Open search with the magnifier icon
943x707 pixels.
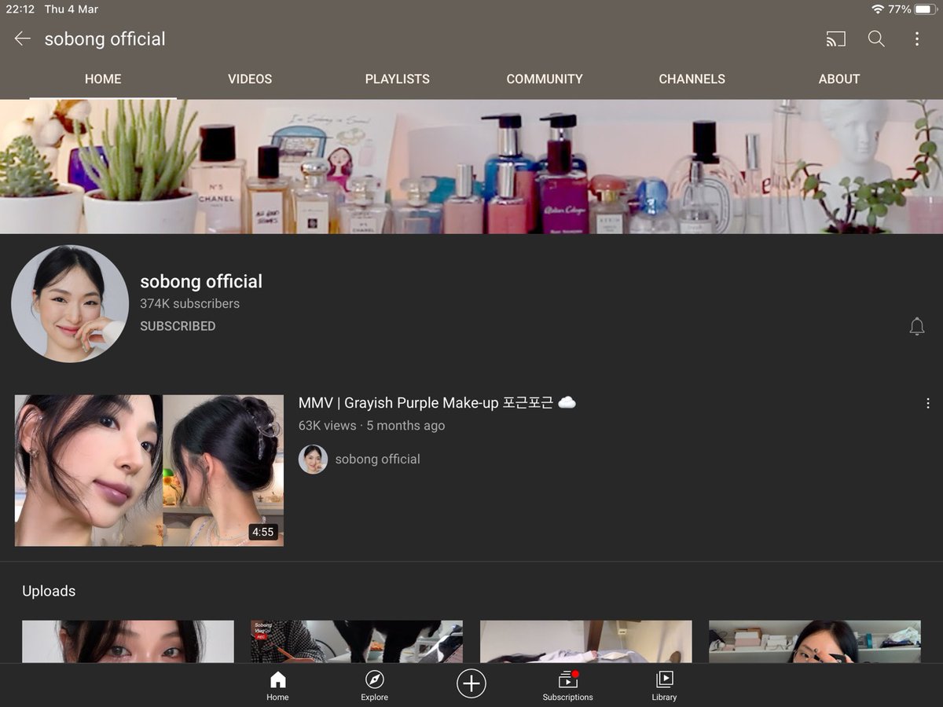tap(876, 38)
